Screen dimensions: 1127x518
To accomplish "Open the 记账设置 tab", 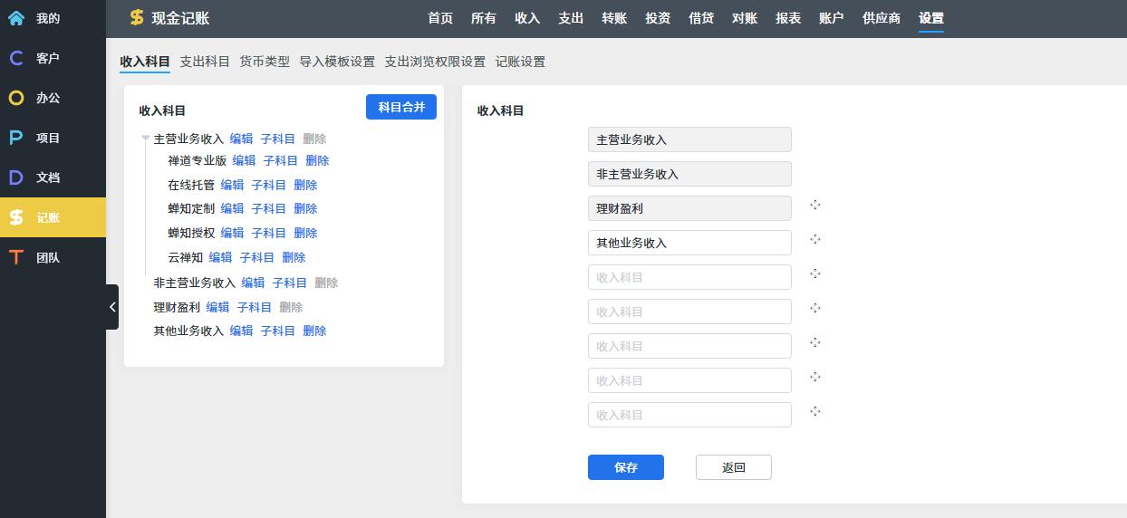I will click(x=520, y=62).
